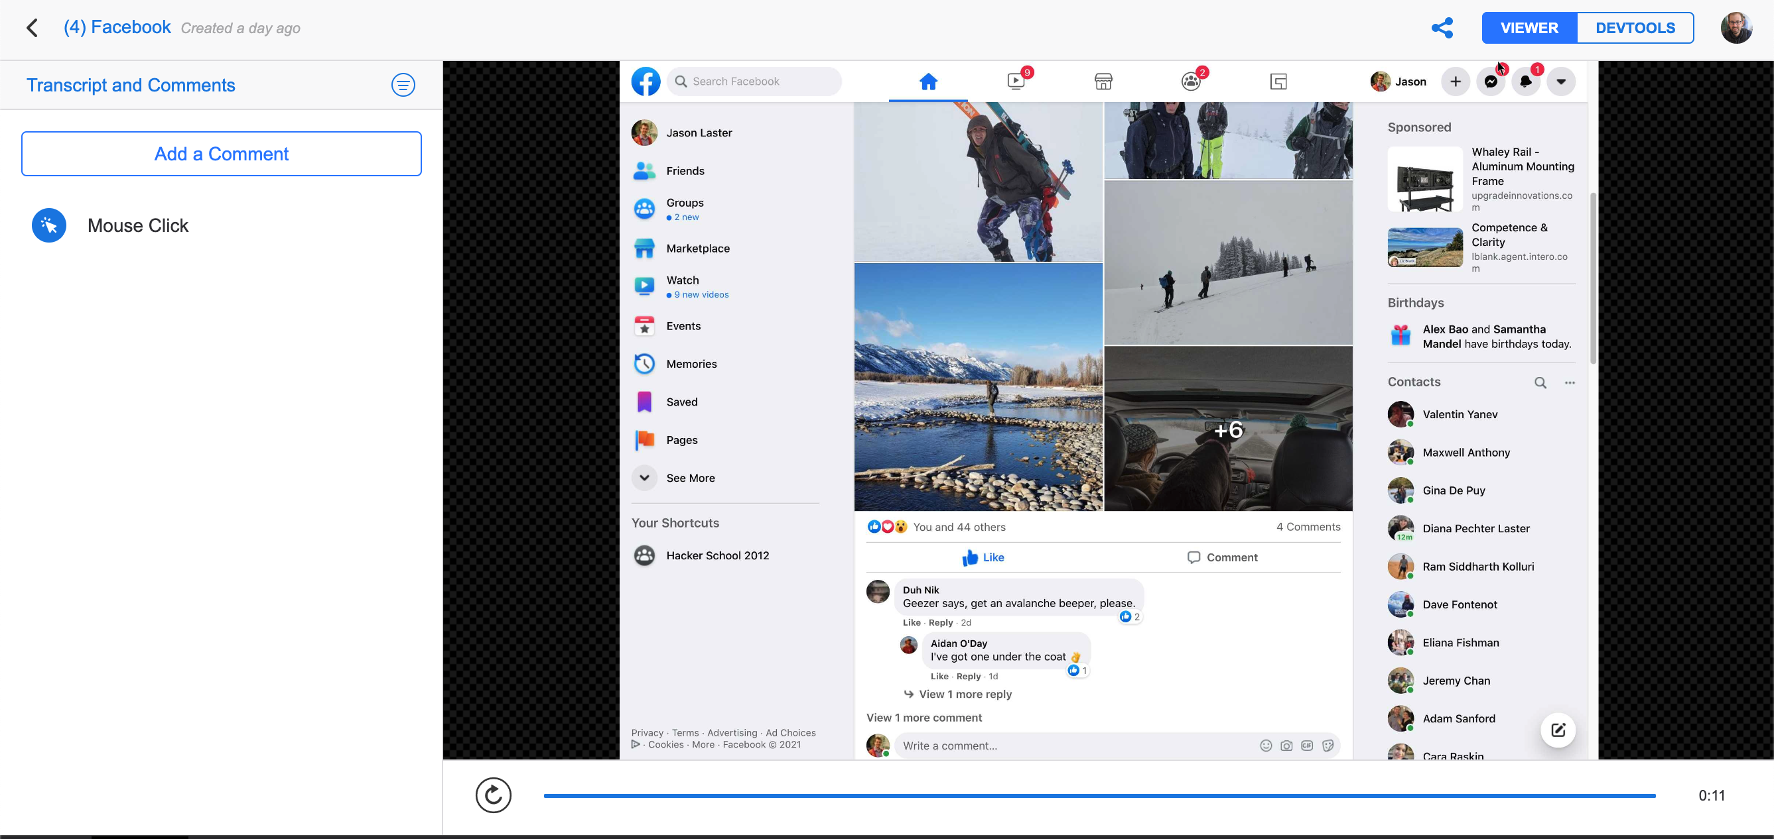Search contacts using the magnifier icon
Screen dimensions: 1774x839
tap(1540, 382)
